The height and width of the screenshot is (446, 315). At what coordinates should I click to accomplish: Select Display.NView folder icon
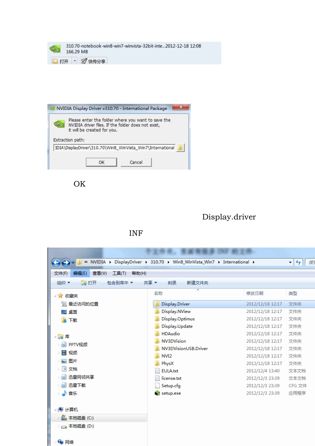pyautogui.click(x=157, y=311)
